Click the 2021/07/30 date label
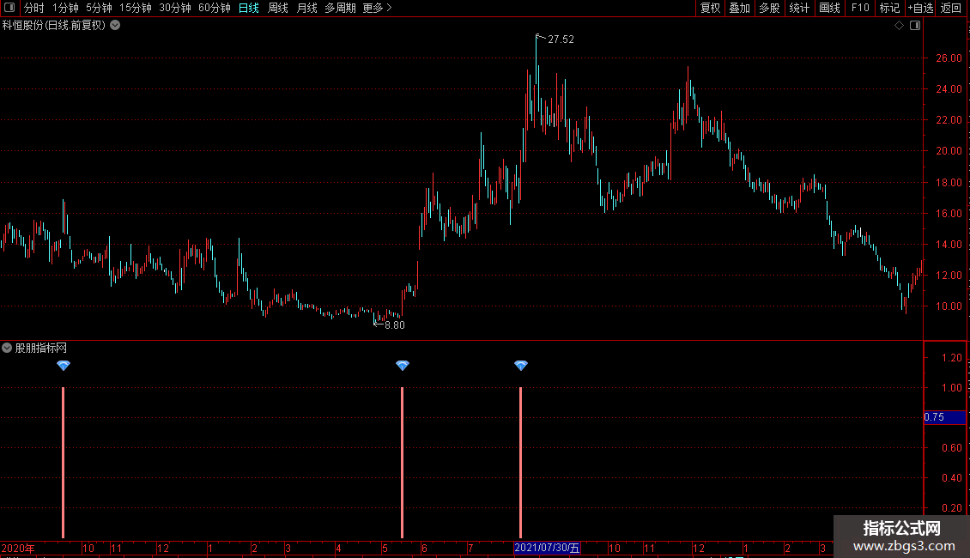 pos(547,548)
